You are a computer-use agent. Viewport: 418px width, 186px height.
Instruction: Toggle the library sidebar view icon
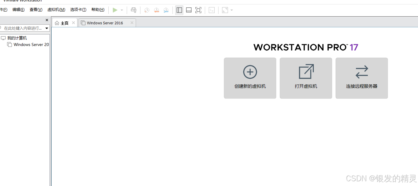pyautogui.click(x=179, y=10)
